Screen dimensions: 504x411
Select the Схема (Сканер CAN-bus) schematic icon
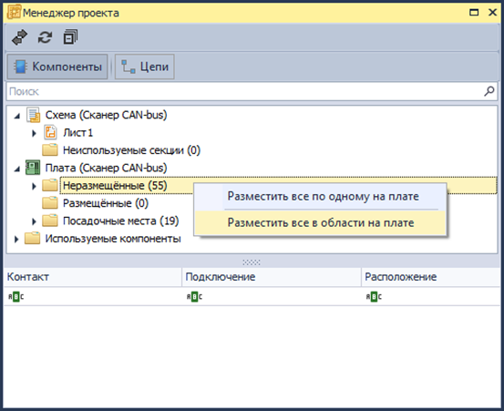33,115
